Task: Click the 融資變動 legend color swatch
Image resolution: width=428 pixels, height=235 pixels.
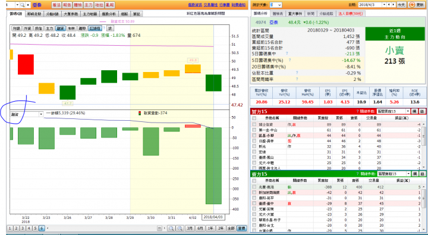Action: (140, 113)
